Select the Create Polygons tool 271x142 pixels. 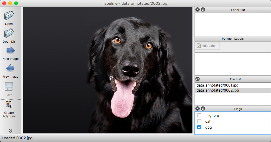(x=9, y=105)
